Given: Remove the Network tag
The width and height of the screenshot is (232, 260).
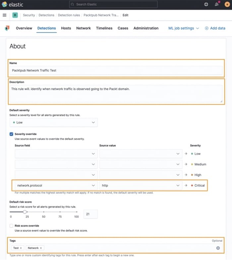Looking at the screenshot, I should click(x=41, y=248).
